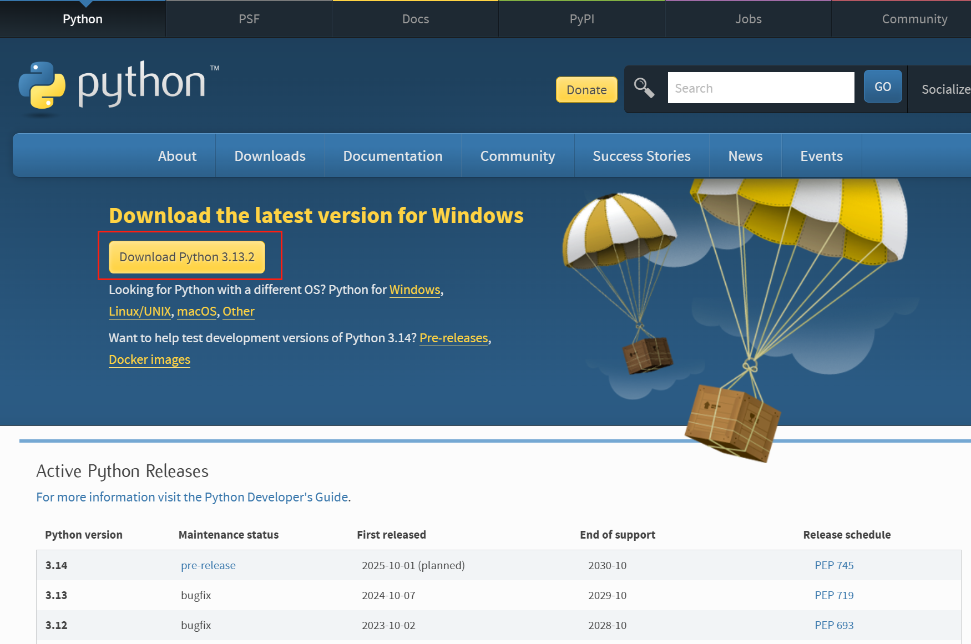
Task: Go to the PyPI top tab
Action: pyautogui.click(x=582, y=19)
